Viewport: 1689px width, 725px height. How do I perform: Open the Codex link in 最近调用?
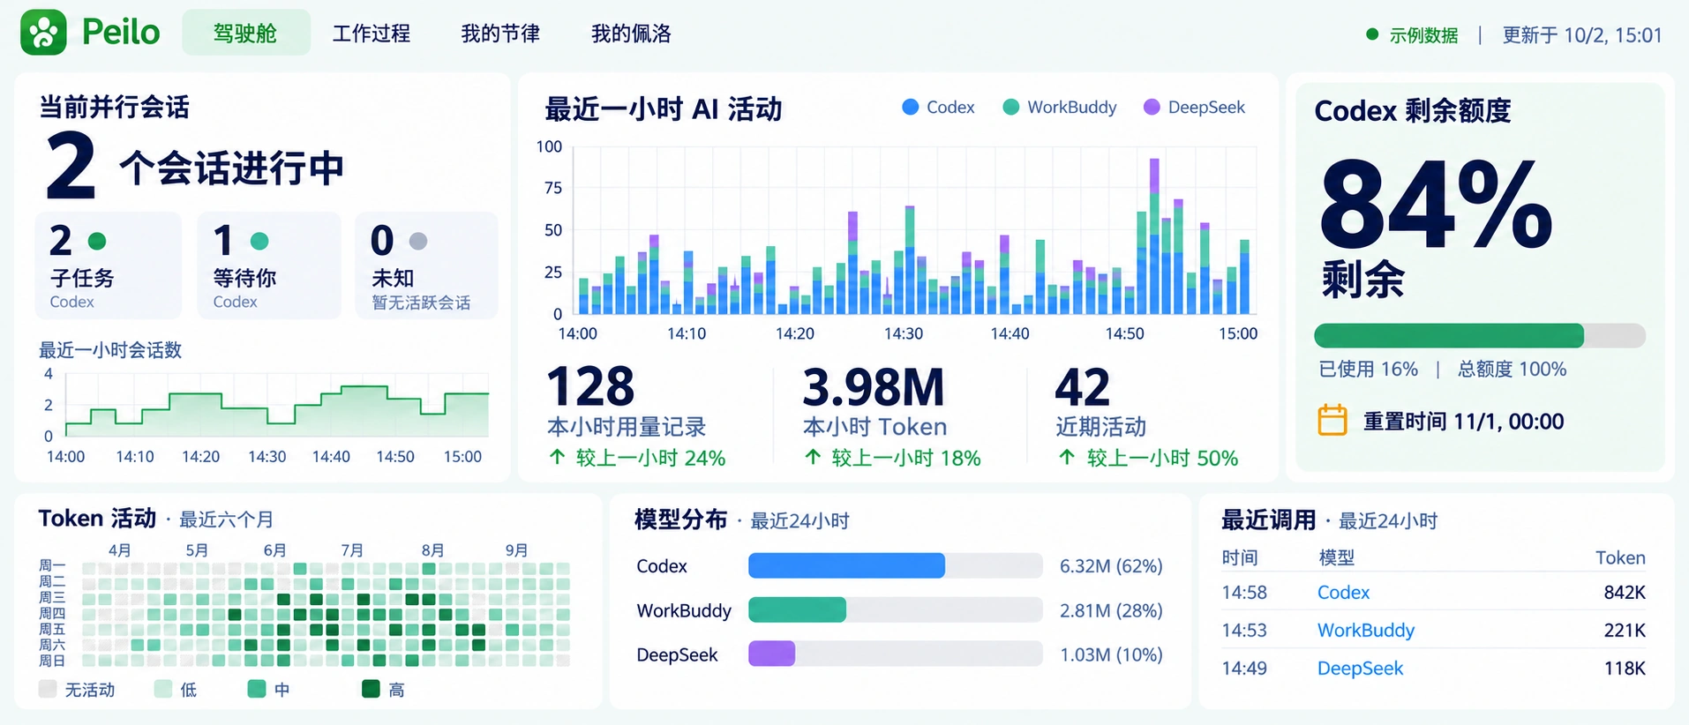pos(1343,593)
